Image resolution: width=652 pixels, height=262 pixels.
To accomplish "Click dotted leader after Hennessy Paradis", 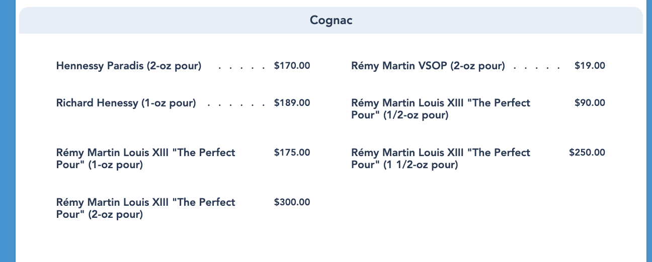I will [x=241, y=67].
